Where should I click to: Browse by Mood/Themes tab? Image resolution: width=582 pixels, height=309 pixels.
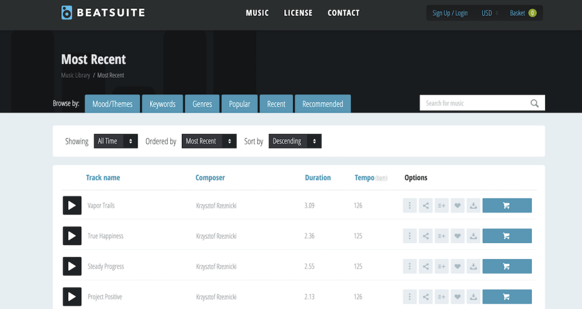click(113, 104)
